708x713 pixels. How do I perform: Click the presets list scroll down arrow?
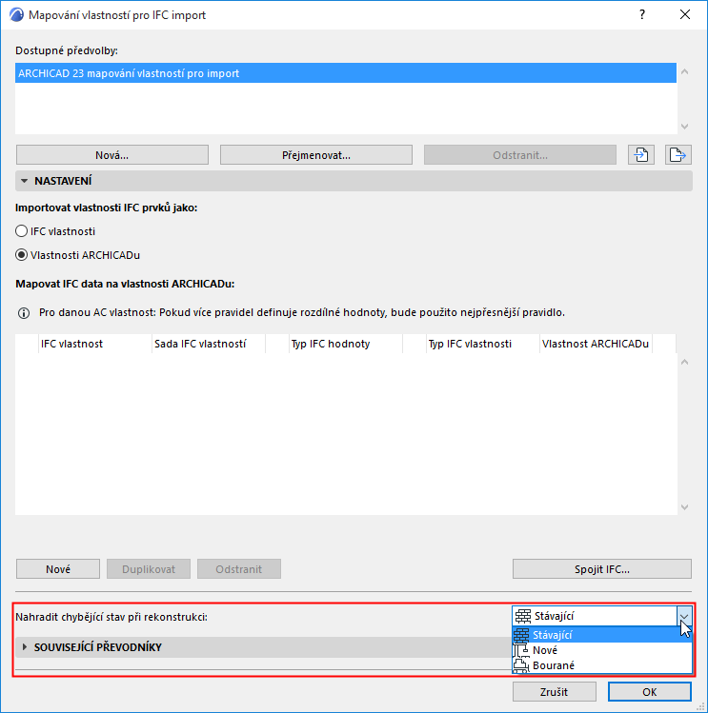coord(684,126)
